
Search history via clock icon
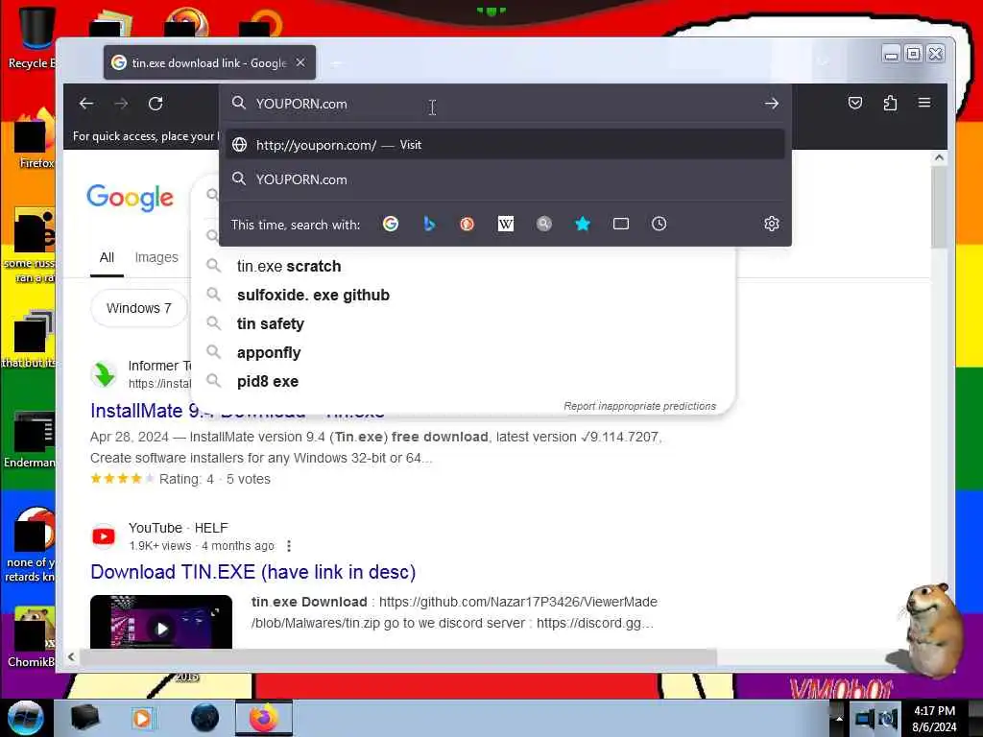point(659,224)
